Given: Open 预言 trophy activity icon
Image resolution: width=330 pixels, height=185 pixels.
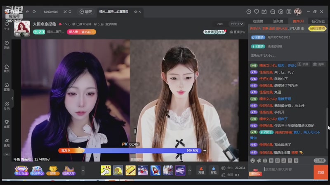Looking at the screenshot, I should click(53, 170).
